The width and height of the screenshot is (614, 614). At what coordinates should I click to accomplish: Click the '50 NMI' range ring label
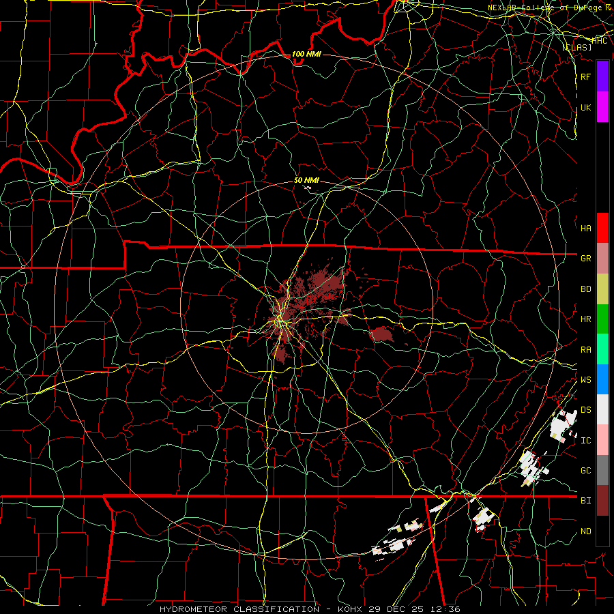click(x=306, y=180)
